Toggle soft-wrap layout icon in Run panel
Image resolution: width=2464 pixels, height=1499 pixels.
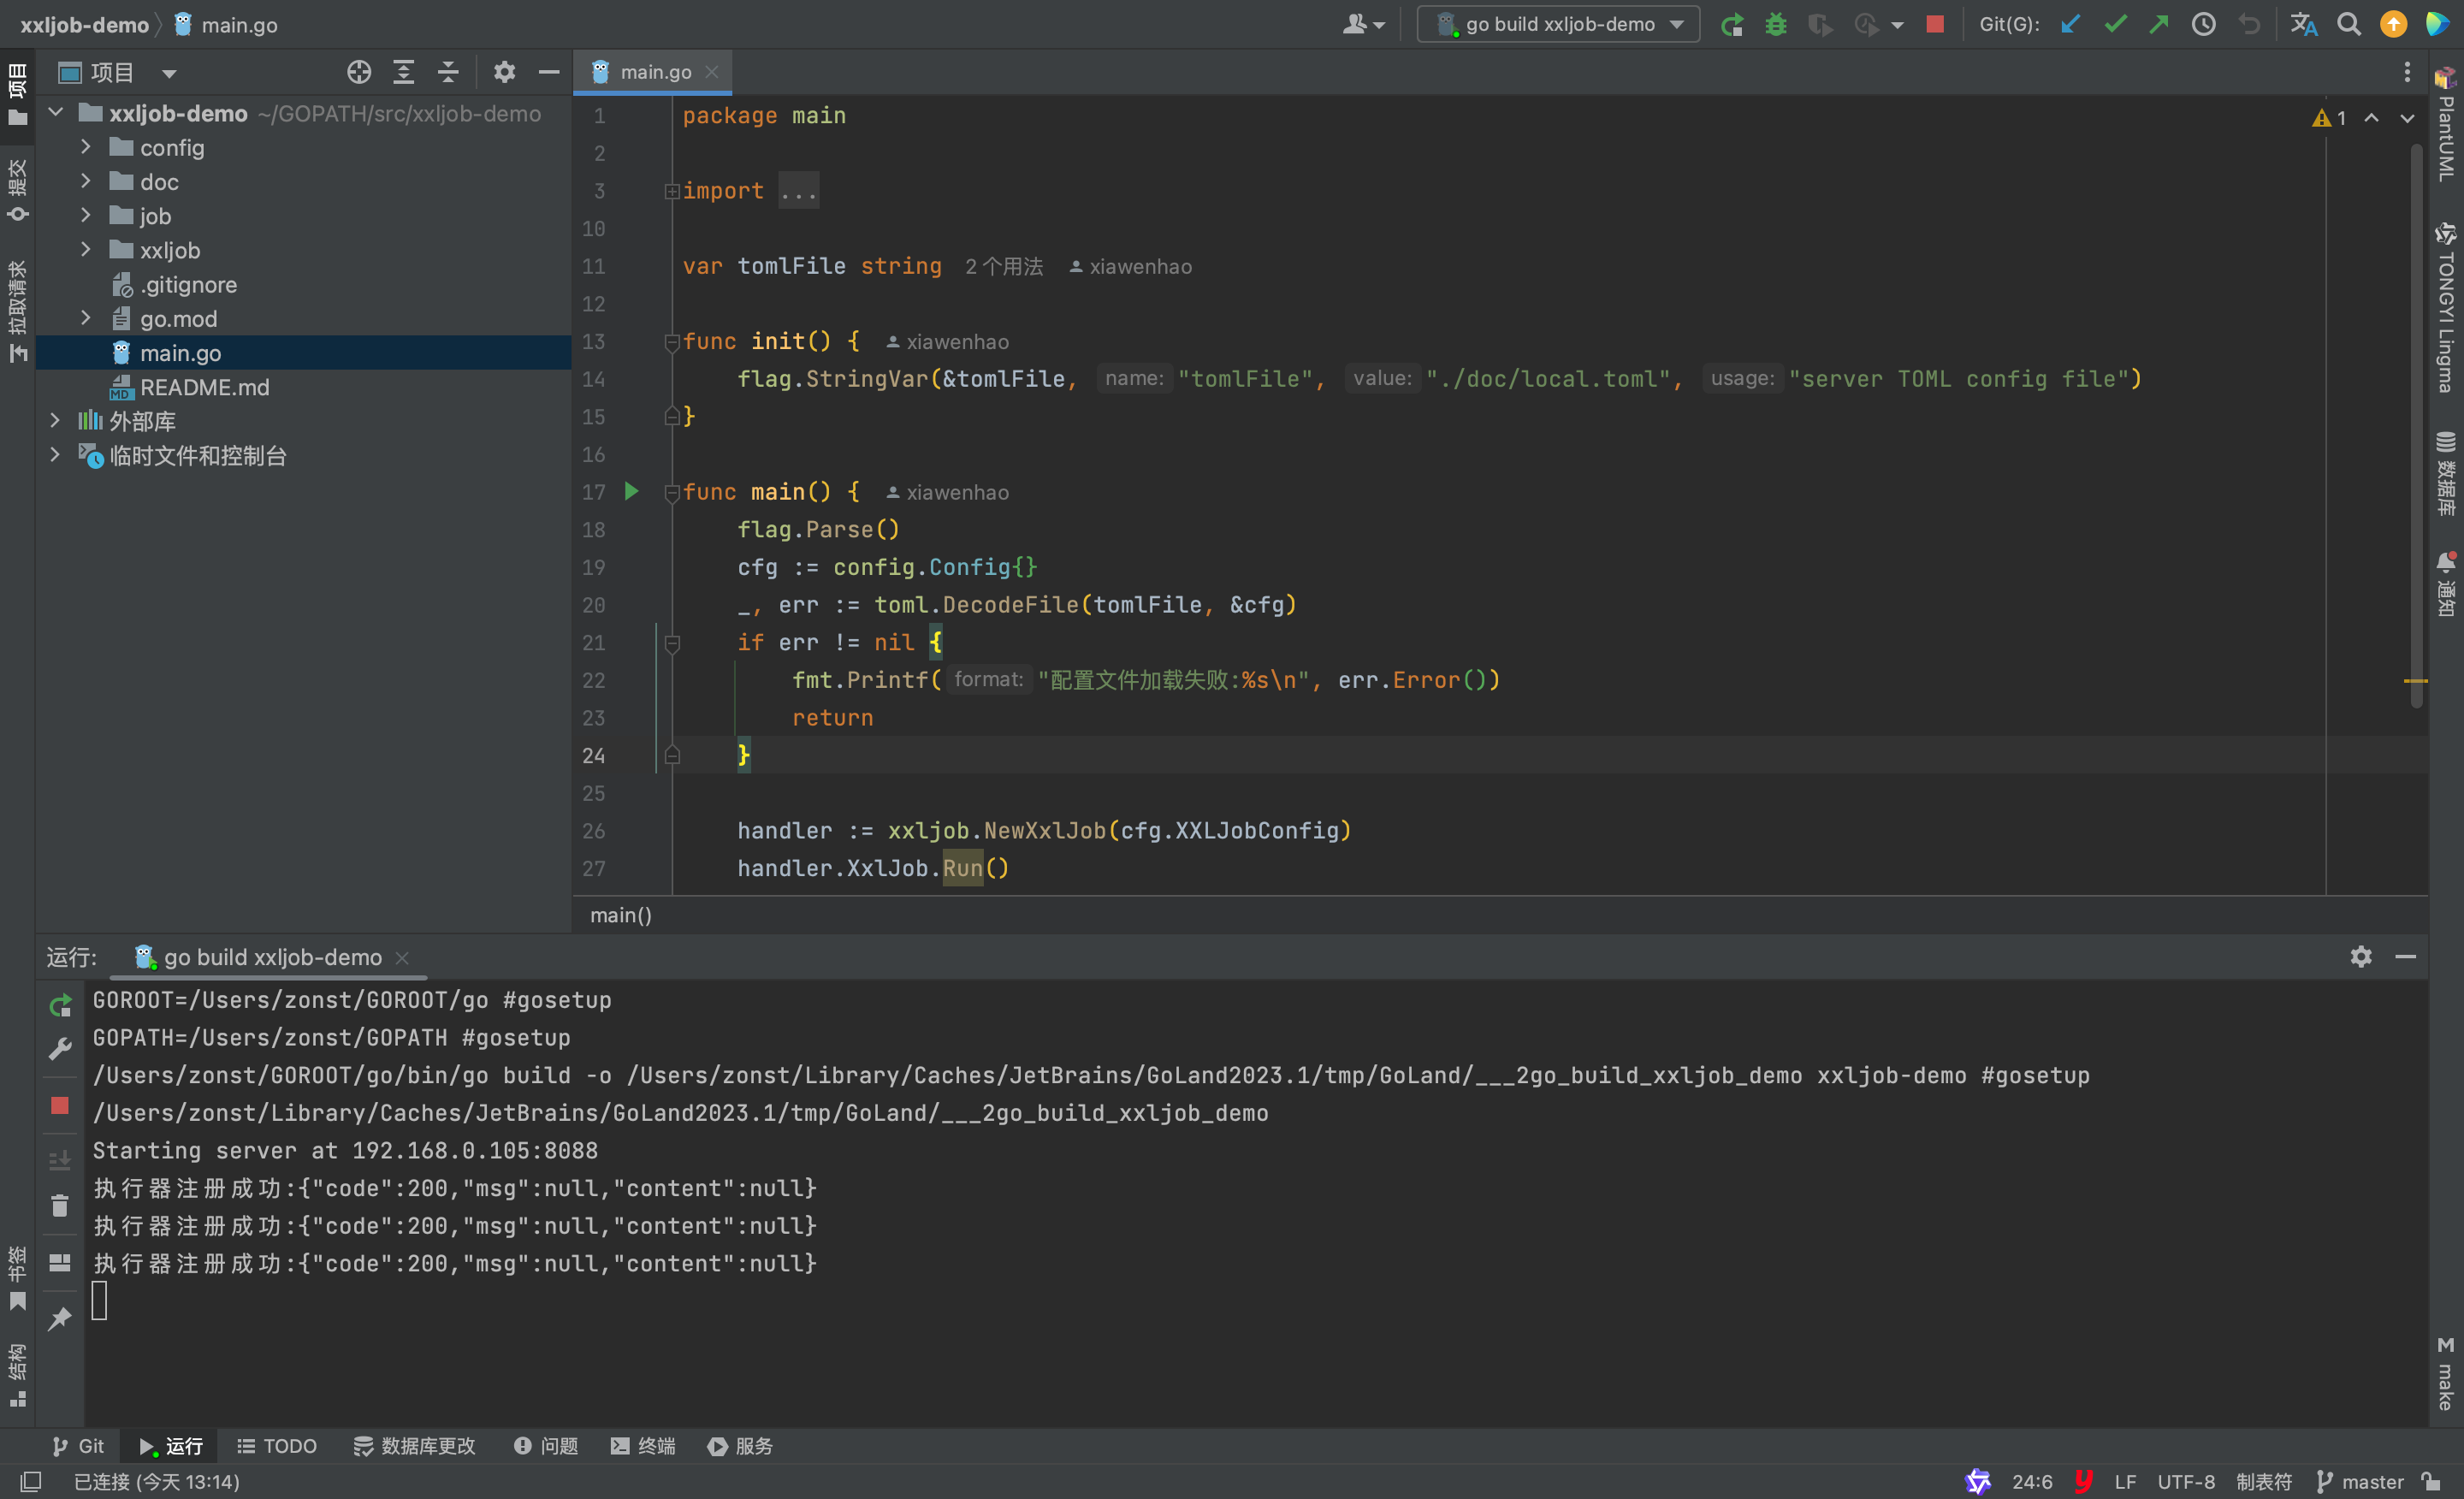(x=60, y=1262)
